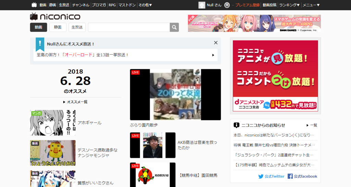Open オススメ一覧 list link
The height and width of the screenshot is (187, 351).
[x=75, y=102]
